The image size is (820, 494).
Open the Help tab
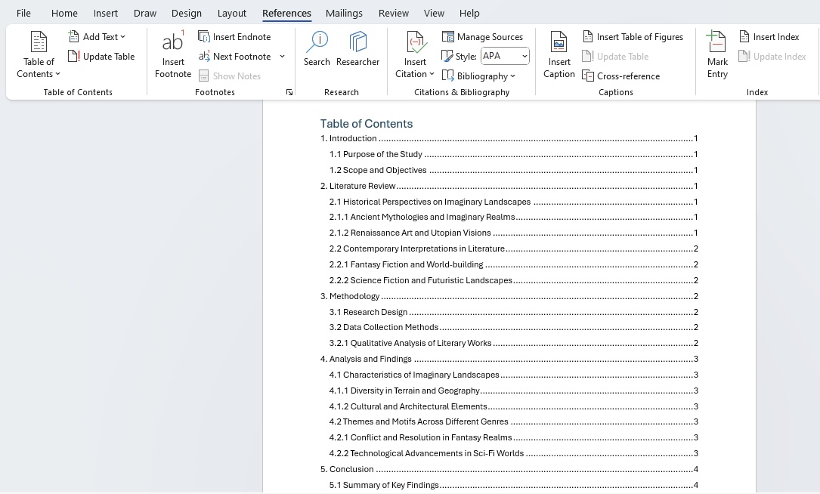coord(469,13)
